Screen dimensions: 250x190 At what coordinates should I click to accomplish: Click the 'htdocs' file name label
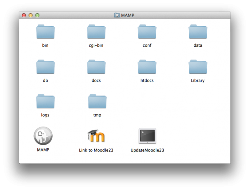coord(147,80)
